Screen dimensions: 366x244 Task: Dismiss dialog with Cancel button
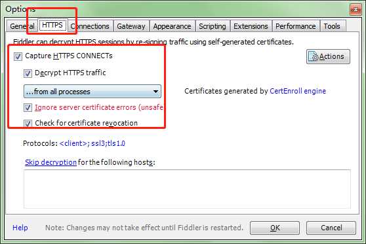[331, 228]
